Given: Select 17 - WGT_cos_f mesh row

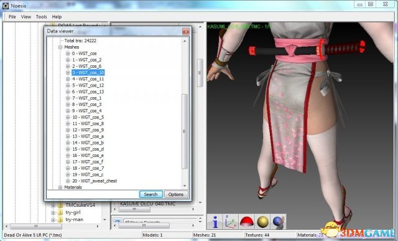Looking at the screenshot, I should click(x=88, y=162).
